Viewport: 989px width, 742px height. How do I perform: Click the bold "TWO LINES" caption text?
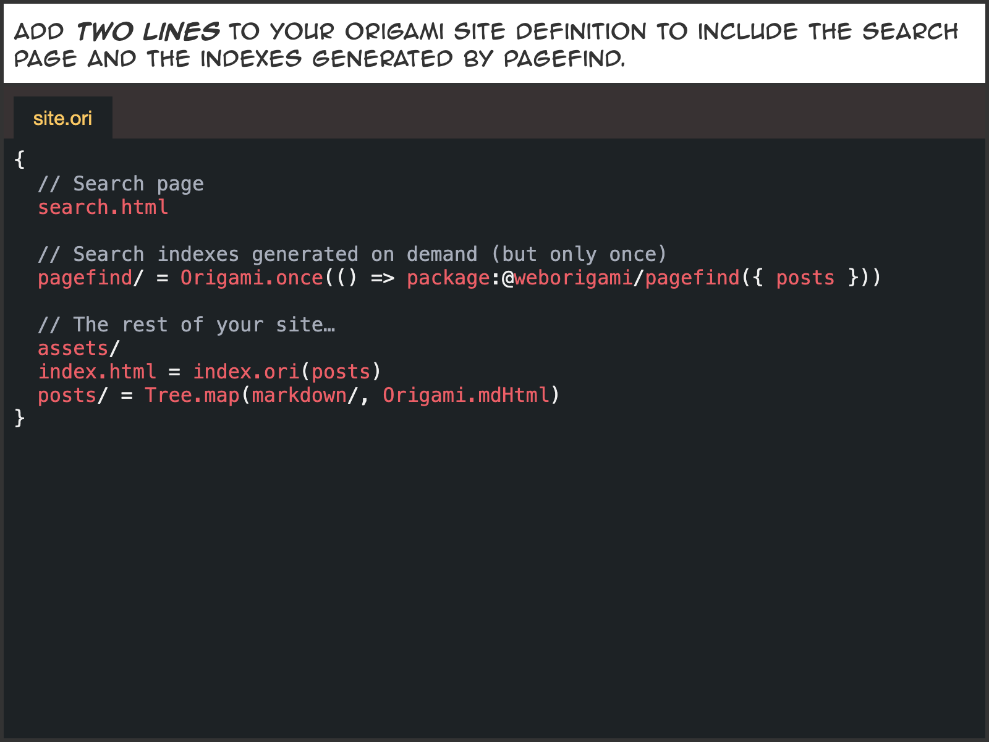coord(148,32)
